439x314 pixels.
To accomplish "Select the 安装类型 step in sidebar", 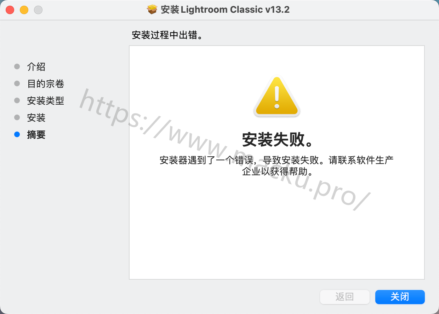I will (x=46, y=101).
